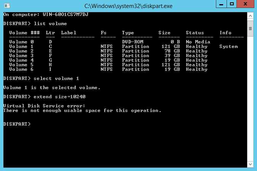Click drive letter I in Volume 6 row

(50, 69)
